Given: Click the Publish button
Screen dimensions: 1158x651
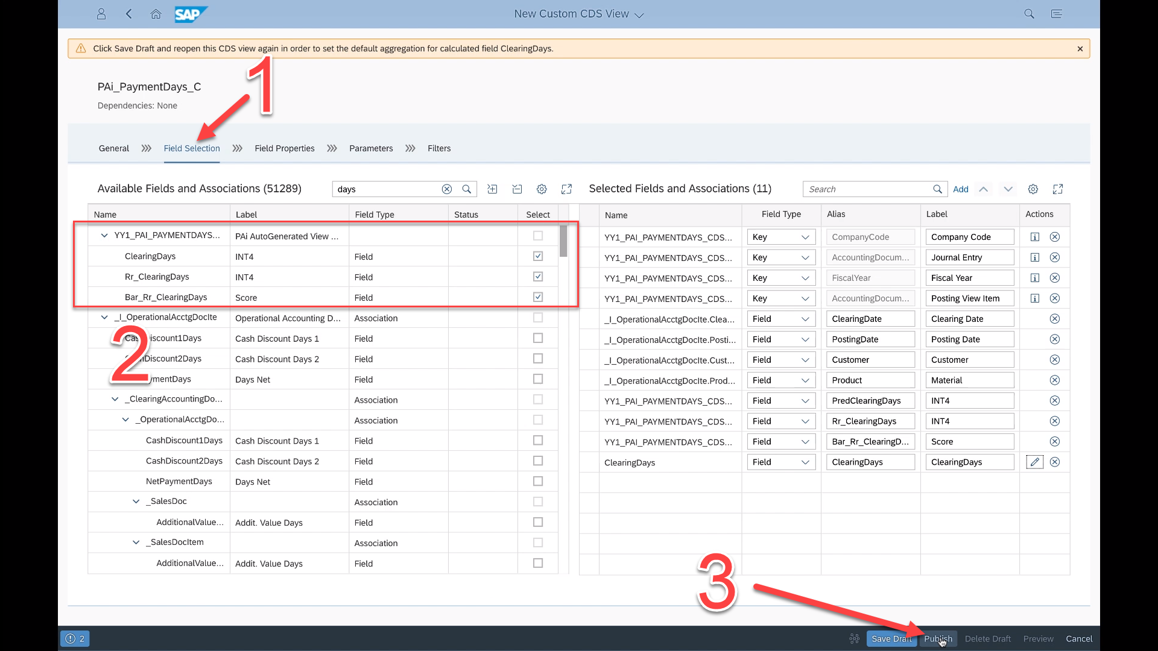Looking at the screenshot, I should click(938, 639).
